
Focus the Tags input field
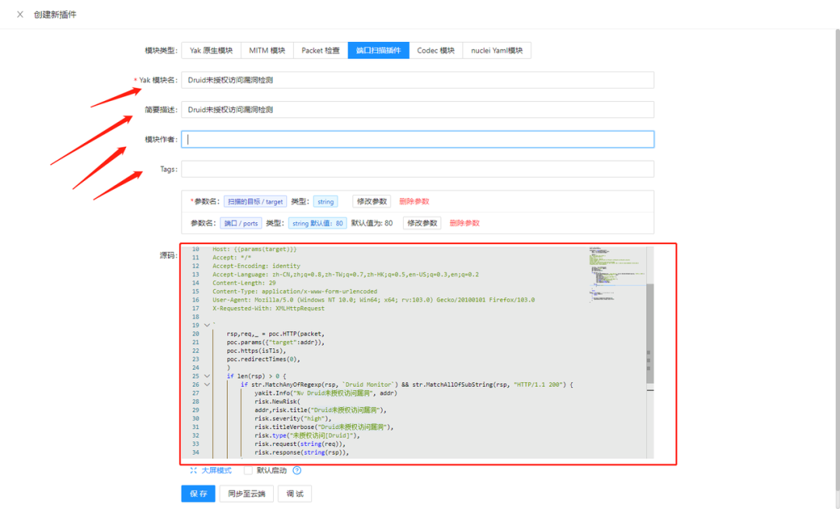coord(418,169)
